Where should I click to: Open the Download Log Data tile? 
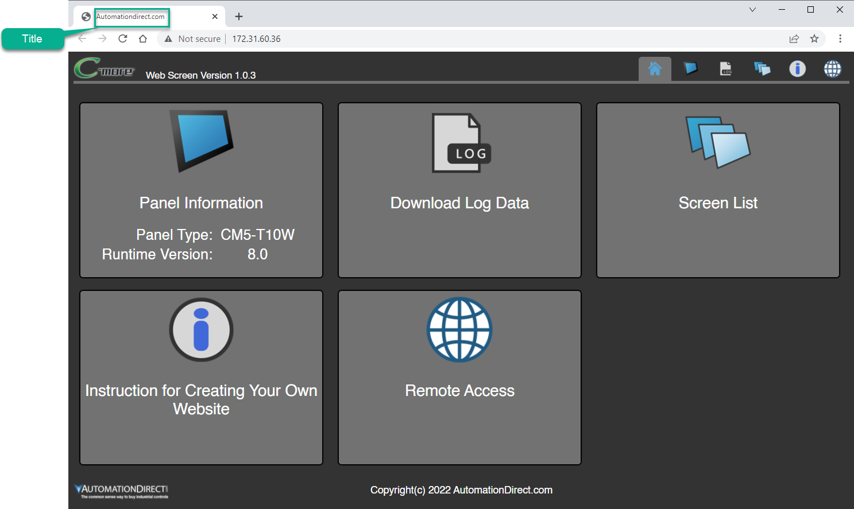pyautogui.click(x=459, y=191)
